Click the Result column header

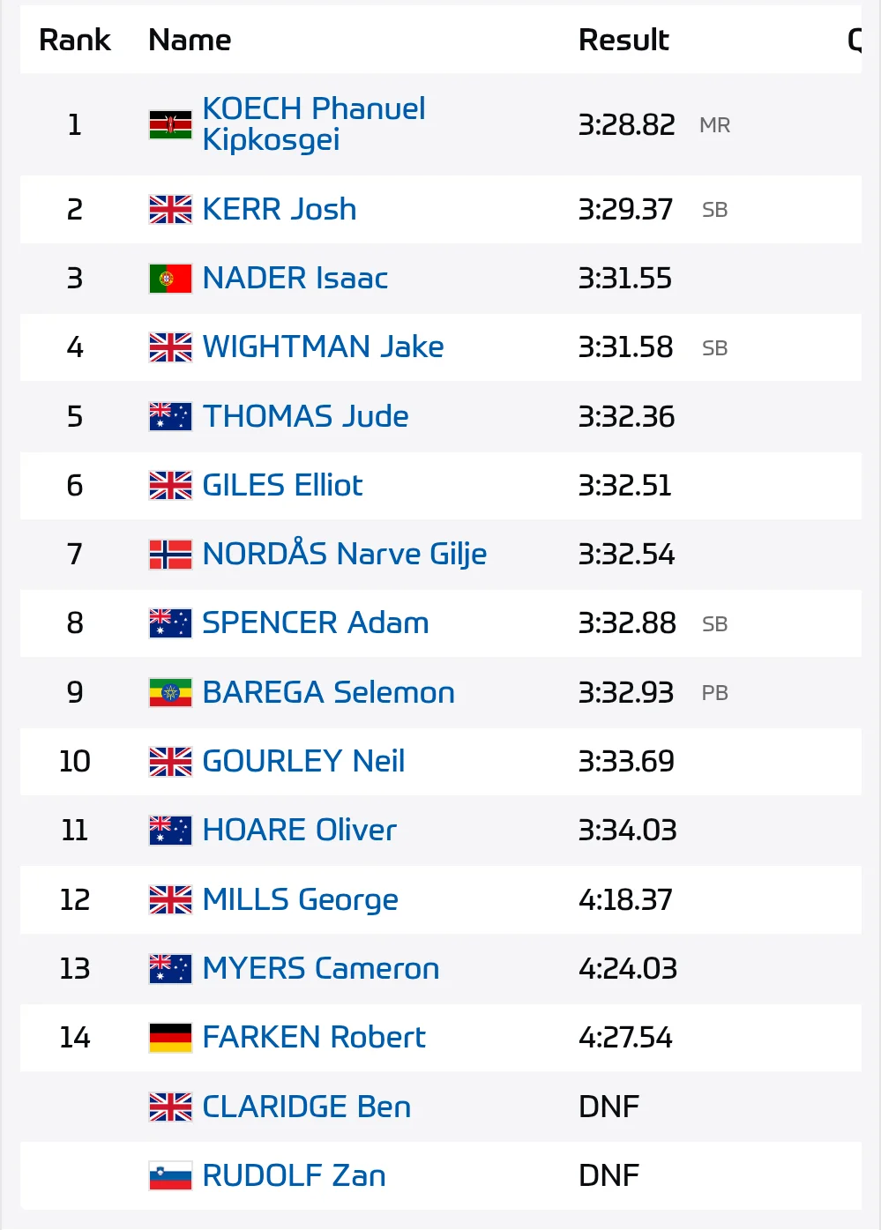tap(623, 40)
